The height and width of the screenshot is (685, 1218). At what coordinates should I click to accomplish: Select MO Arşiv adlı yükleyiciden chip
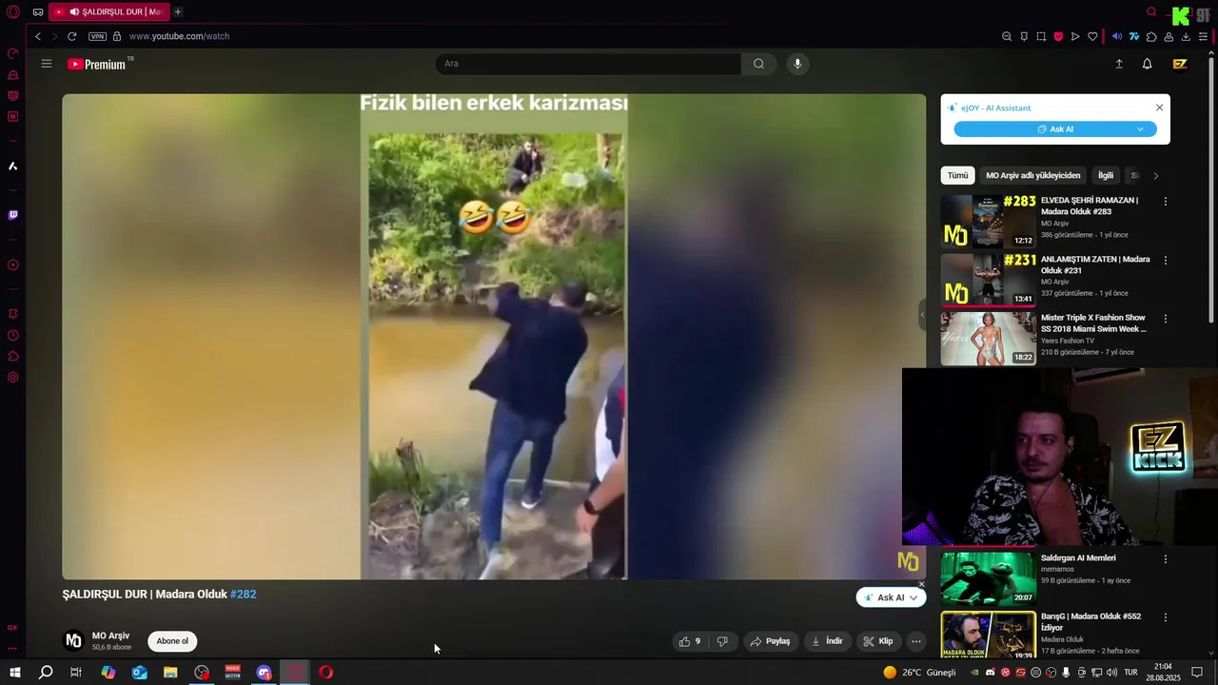pos(1033,175)
